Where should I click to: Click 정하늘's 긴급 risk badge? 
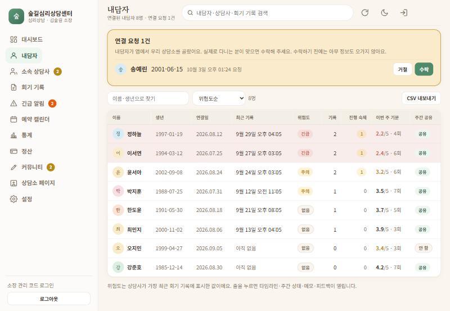coord(305,134)
